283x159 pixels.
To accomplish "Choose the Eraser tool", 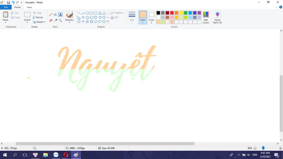I will click(x=51, y=20).
